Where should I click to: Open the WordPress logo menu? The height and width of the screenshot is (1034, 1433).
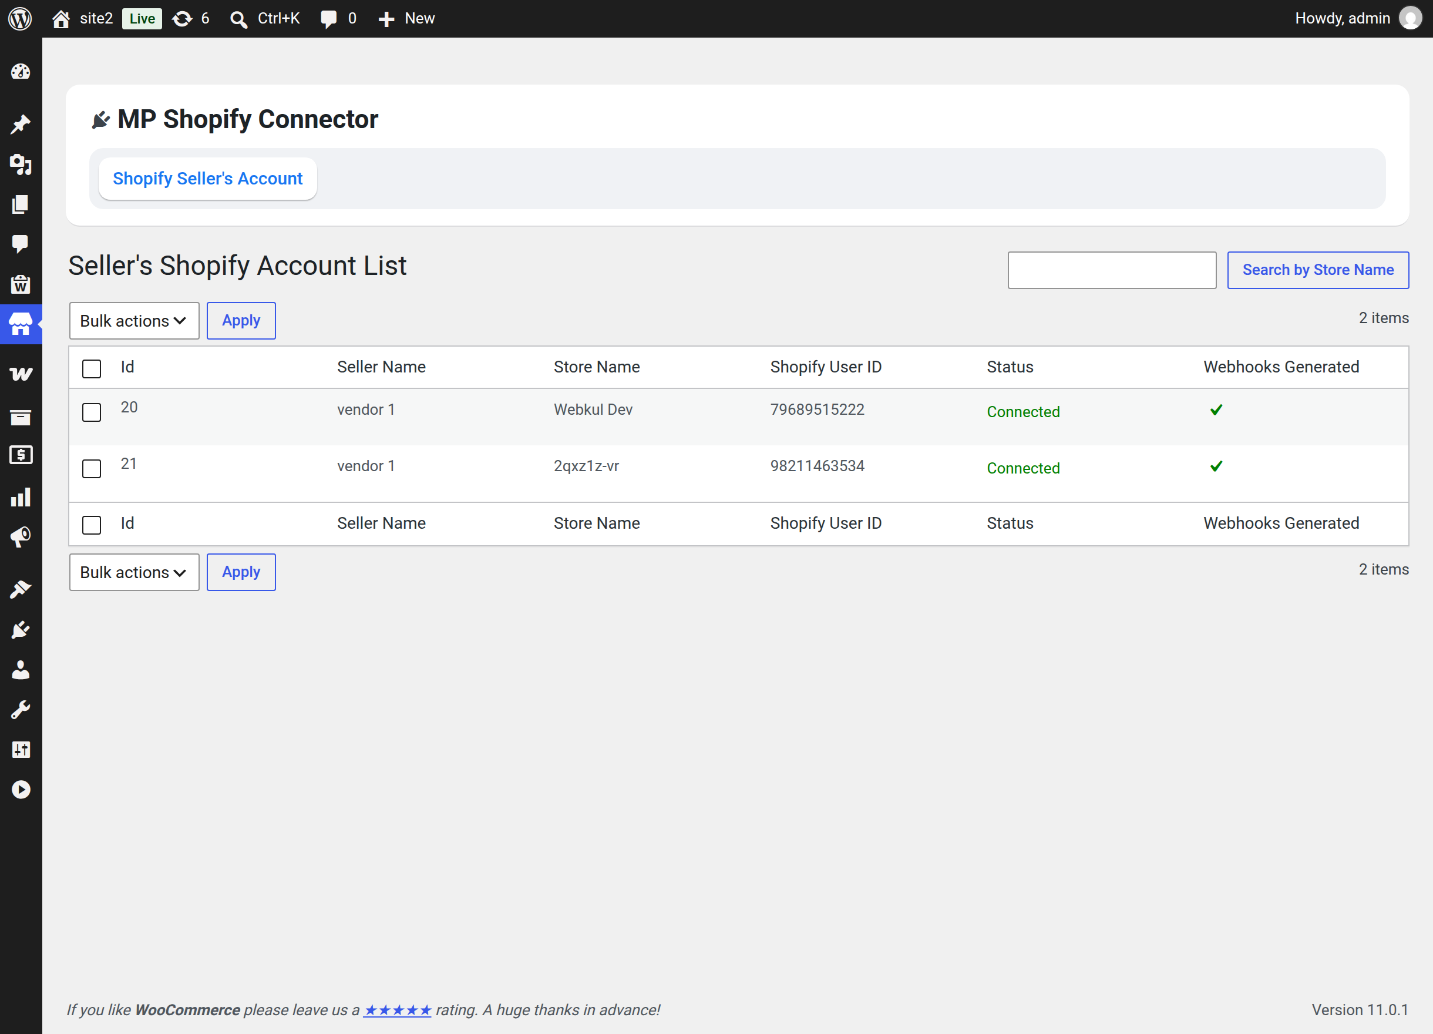click(x=20, y=18)
